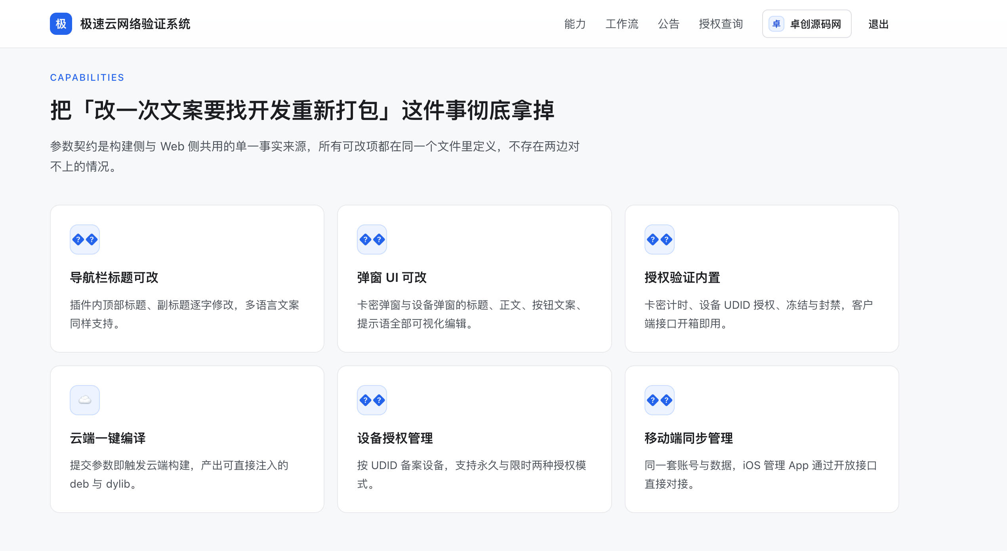1007x551 pixels.
Task: Click the 同一套账号与数据 description text
Action: click(761, 475)
